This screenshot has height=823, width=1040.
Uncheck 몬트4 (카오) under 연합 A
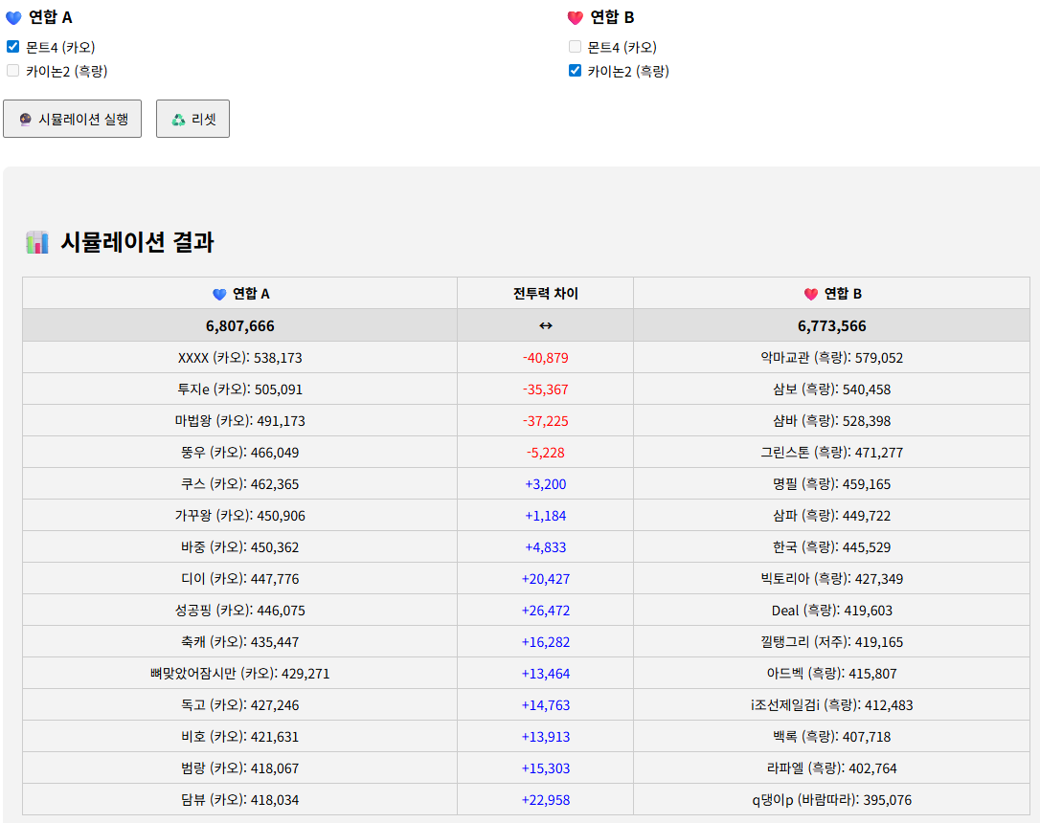tap(13, 46)
